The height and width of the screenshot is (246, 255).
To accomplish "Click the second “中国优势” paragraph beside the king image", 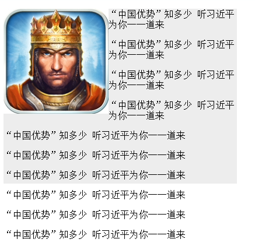I will click(x=172, y=50).
